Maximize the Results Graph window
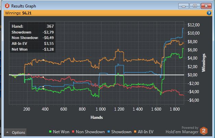215x138 pixels. coord(195,6)
